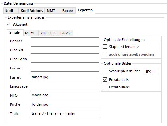This screenshot has width=167, height=126.
Task: Click the Schauspielerbilder .jpg extension field
Action: tap(151, 71)
